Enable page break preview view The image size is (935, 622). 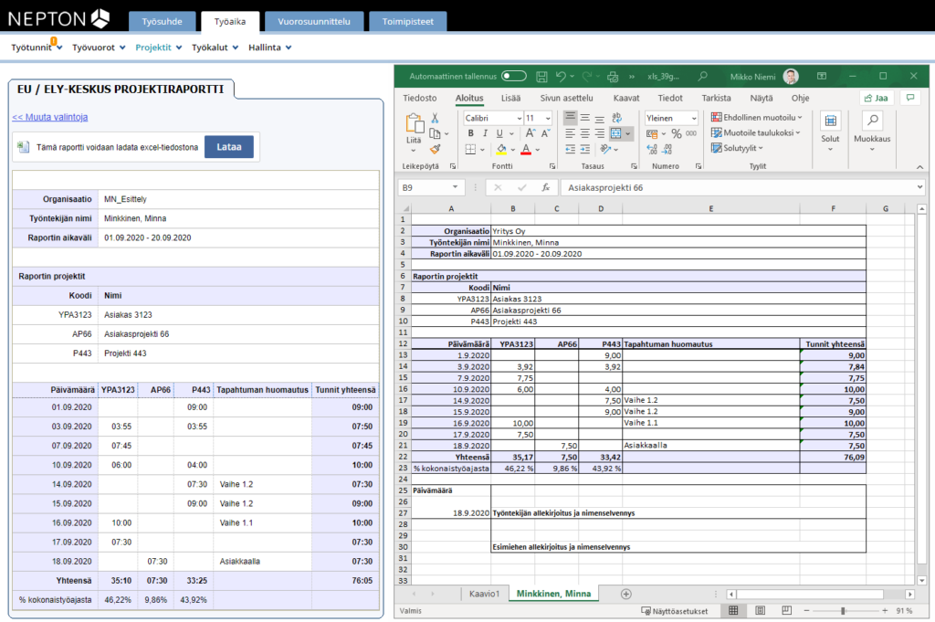787,609
